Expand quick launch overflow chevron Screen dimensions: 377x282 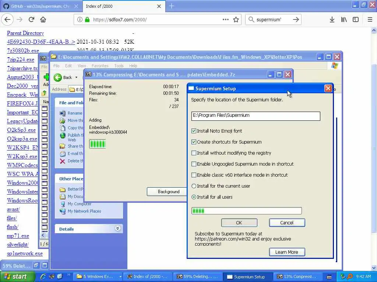68,275
